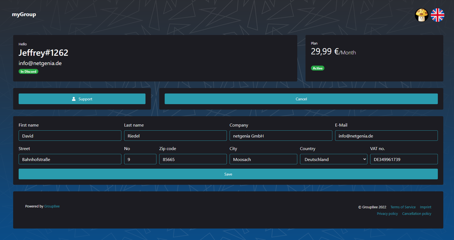Open the Cancellation policy link

pos(416,214)
